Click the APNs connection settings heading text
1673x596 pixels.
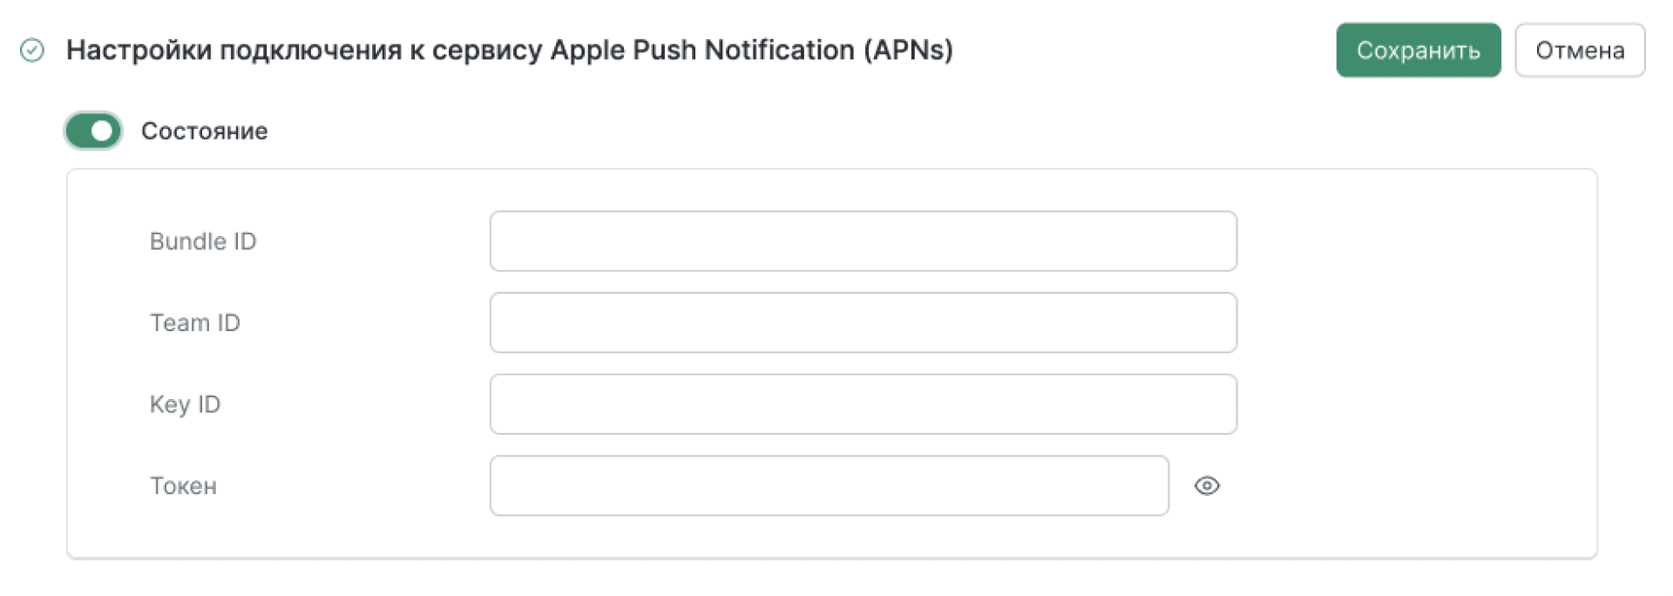(510, 51)
